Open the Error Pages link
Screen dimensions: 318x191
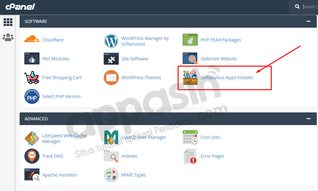pyautogui.click(x=212, y=156)
